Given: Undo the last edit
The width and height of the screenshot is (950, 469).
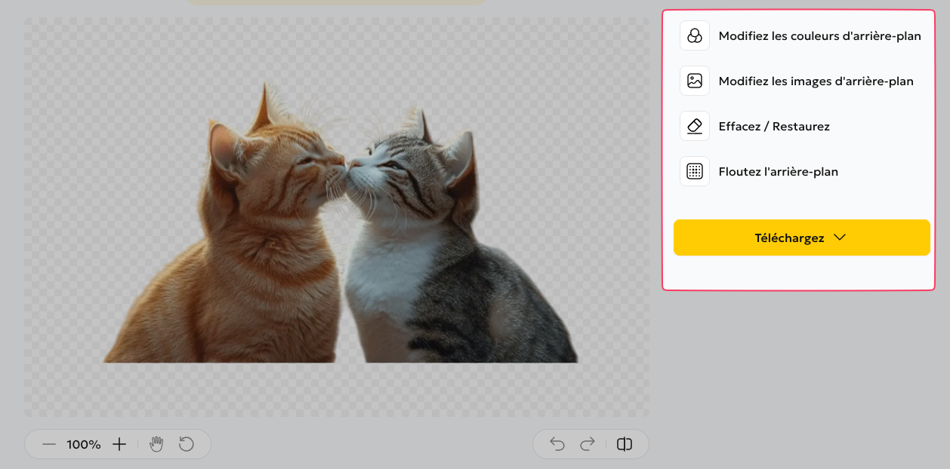Looking at the screenshot, I should 557,444.
